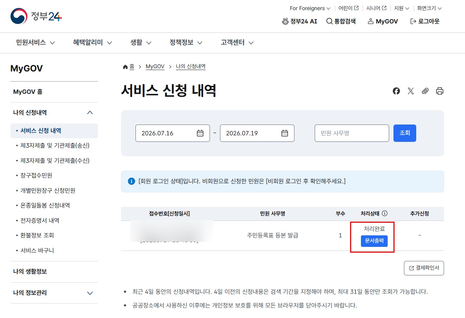465x318 pixels.
Task: Open 개별민원창구 신청민원
Action: [x=48, y=191]
